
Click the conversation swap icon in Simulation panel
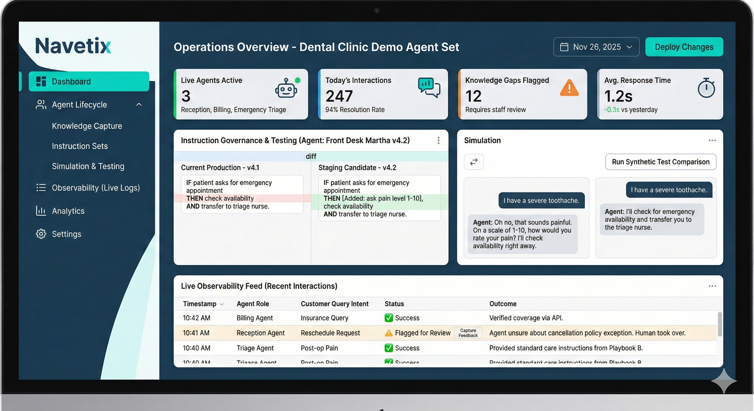tap(474, 162)
